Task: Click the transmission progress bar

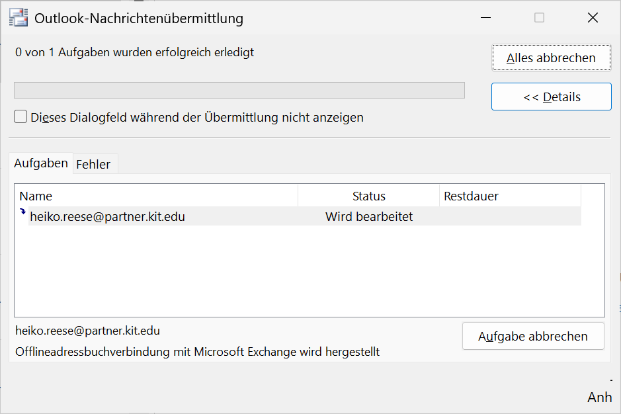Action: 239,91
